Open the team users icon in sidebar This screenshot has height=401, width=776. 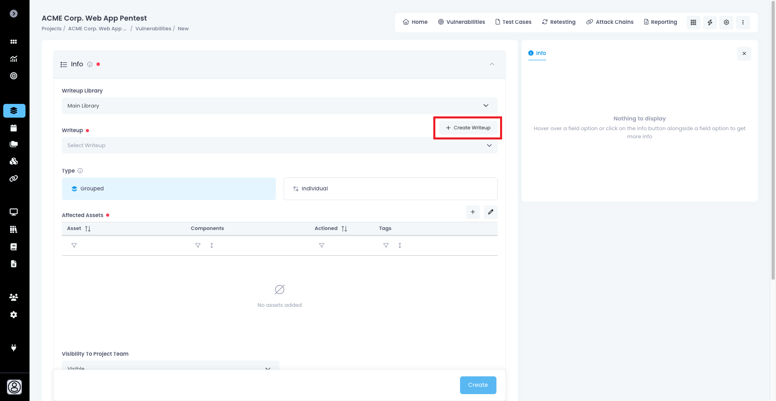[x=14, y=297]
